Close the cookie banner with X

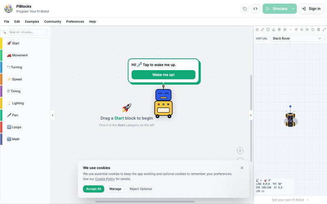click(242, 168)
